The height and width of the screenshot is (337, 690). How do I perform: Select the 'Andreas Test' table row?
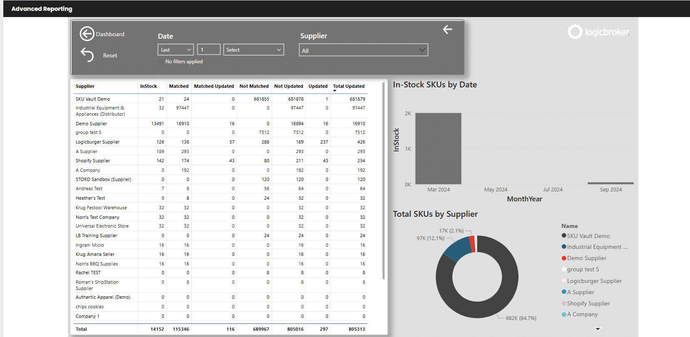(221, 188)
